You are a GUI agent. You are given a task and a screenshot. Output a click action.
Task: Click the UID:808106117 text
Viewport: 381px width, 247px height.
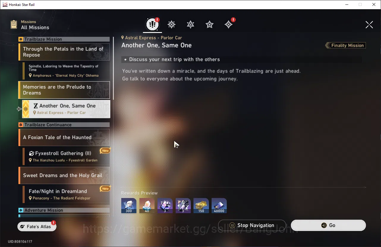point(20,242)
